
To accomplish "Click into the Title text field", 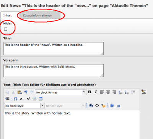I will [x=54, y=48].
